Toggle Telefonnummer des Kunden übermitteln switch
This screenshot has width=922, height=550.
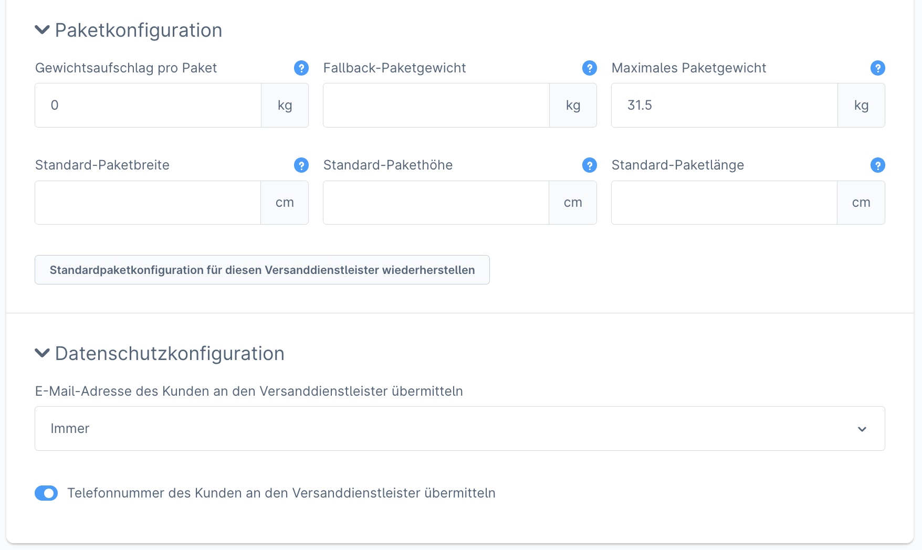pyautogui.click(x=46, y=493)
